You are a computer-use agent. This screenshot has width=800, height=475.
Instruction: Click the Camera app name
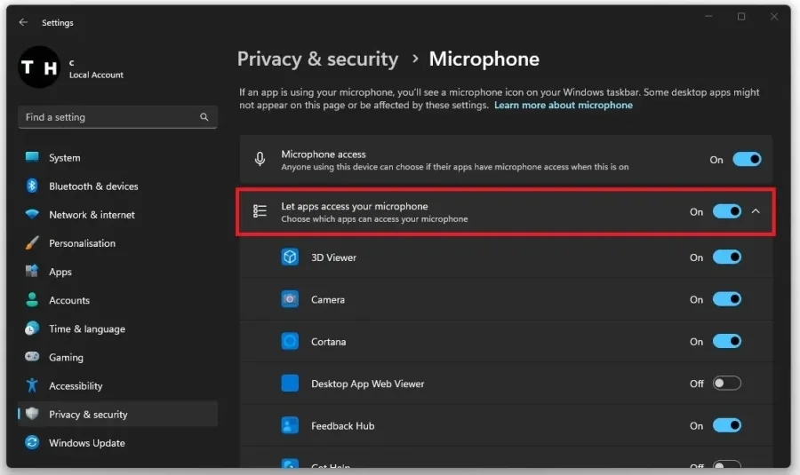click(x=328, y=300)
